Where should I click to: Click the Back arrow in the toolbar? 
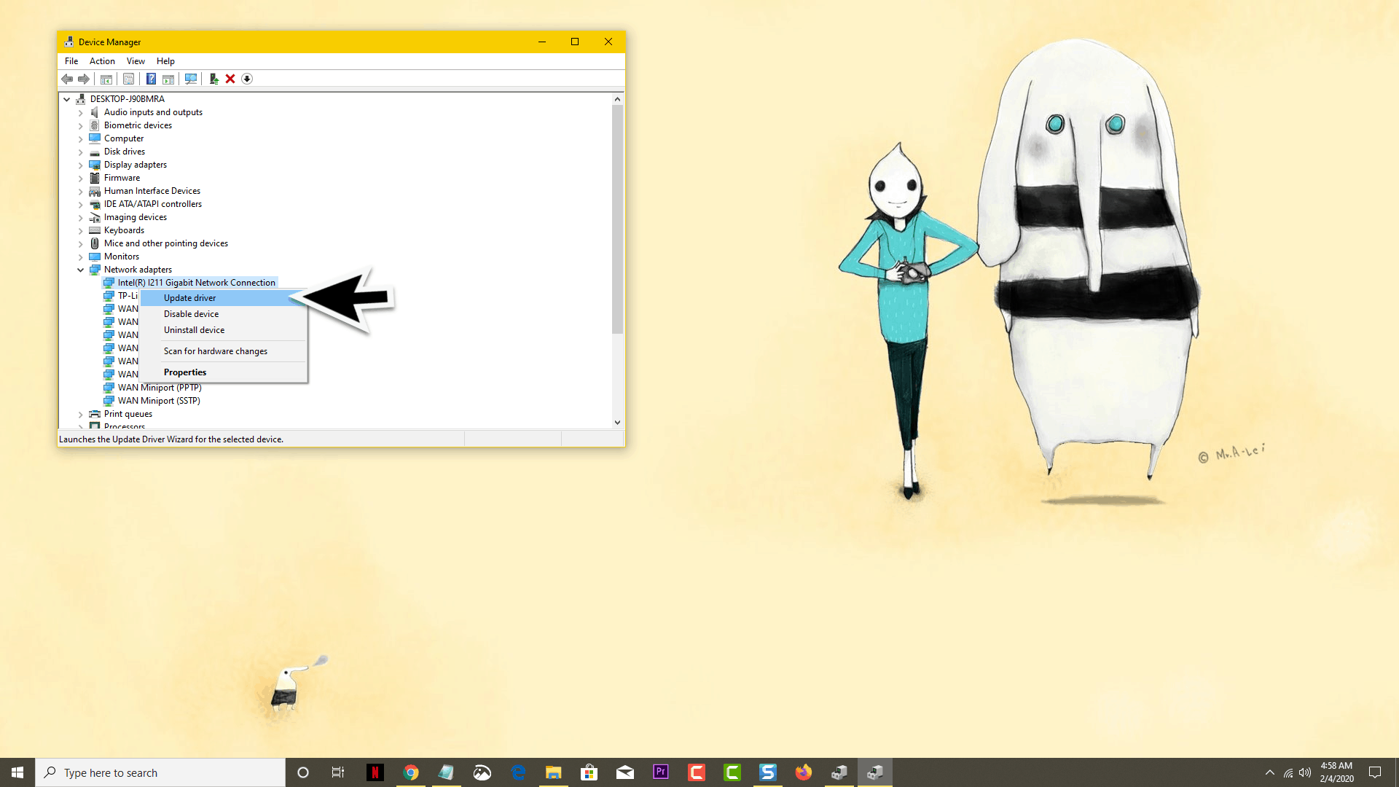click(67, 79)
